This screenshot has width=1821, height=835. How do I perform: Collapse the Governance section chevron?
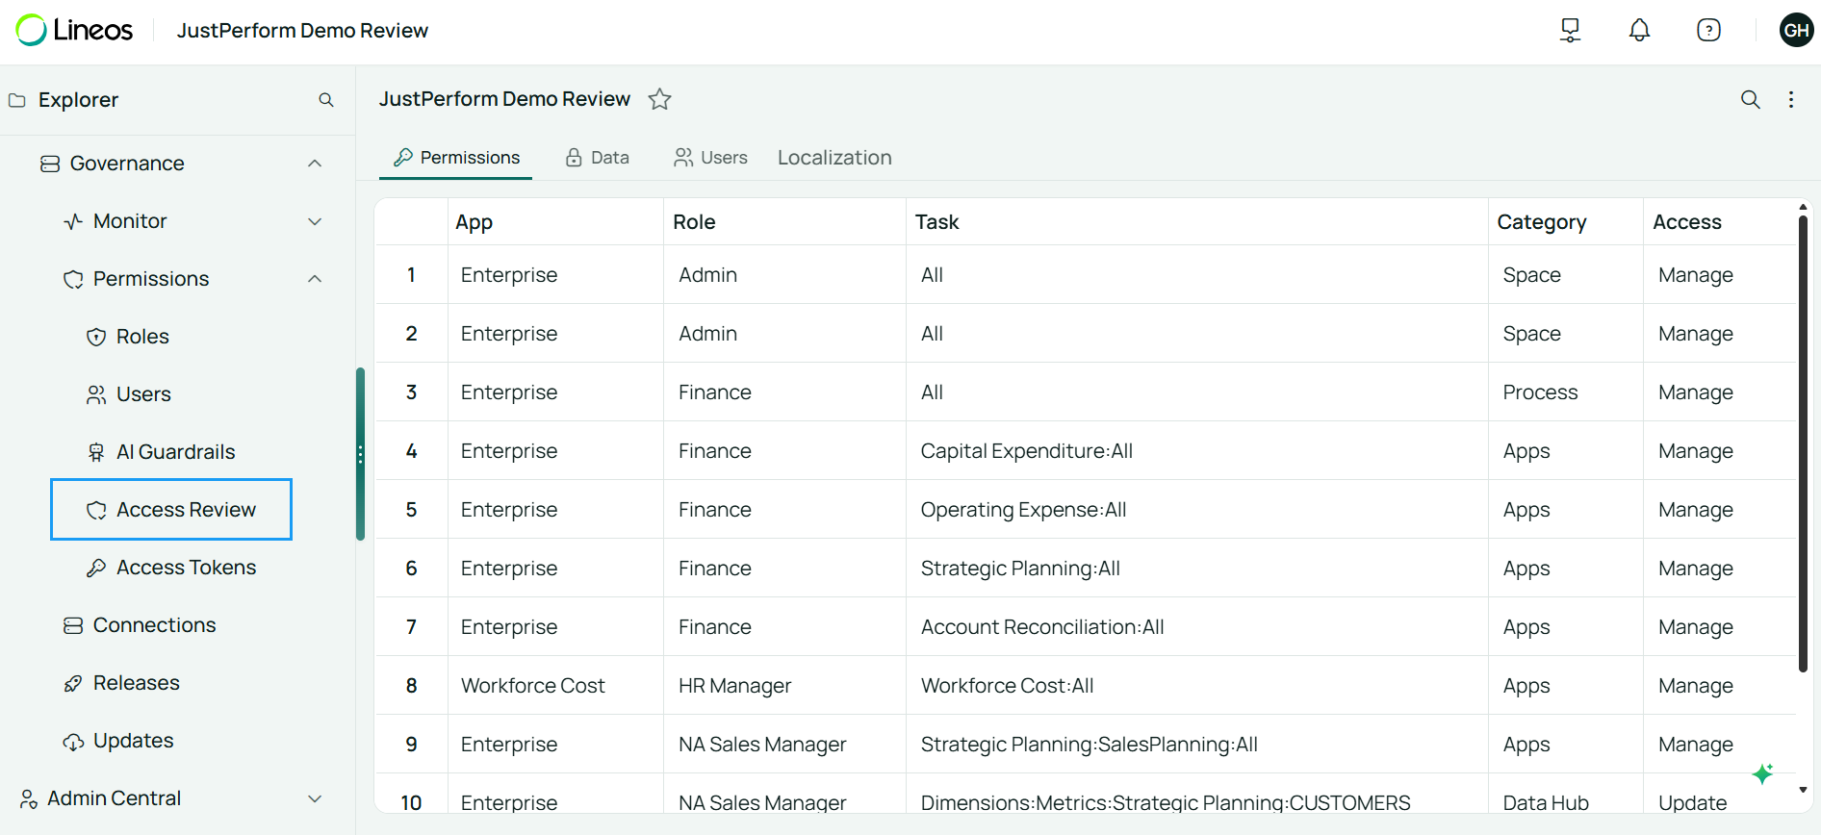[x=315, y=164]
